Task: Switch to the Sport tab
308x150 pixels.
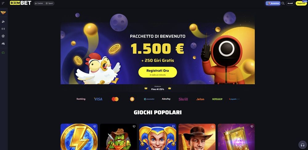Action: (x=49, y=3)
